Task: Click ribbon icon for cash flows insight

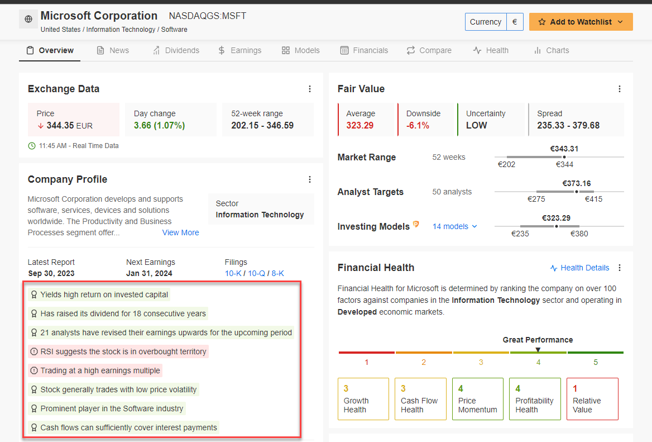Action: click(x=34, y=427)
